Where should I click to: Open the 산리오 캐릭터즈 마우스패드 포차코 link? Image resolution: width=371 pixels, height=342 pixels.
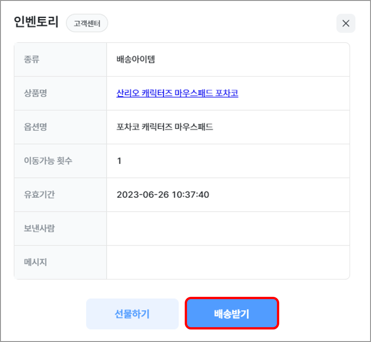pyautogui.click(x=177, y=93)
